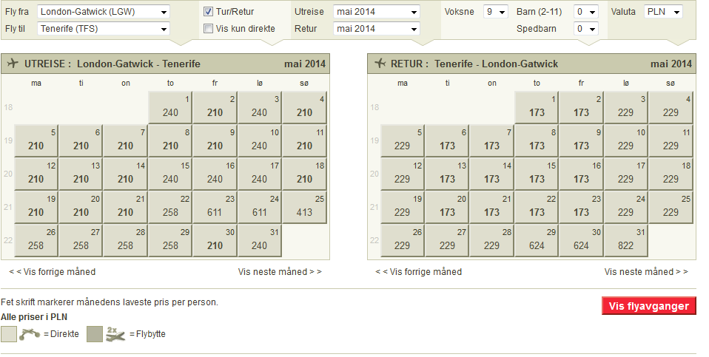Select return May 25 flight
709x357 pixels.
tap(671, 208)
